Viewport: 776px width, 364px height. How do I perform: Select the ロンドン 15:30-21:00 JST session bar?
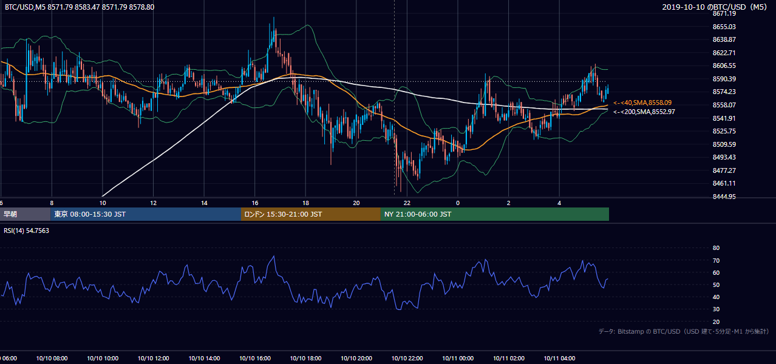pyautogui.click(x=311, y=214)
